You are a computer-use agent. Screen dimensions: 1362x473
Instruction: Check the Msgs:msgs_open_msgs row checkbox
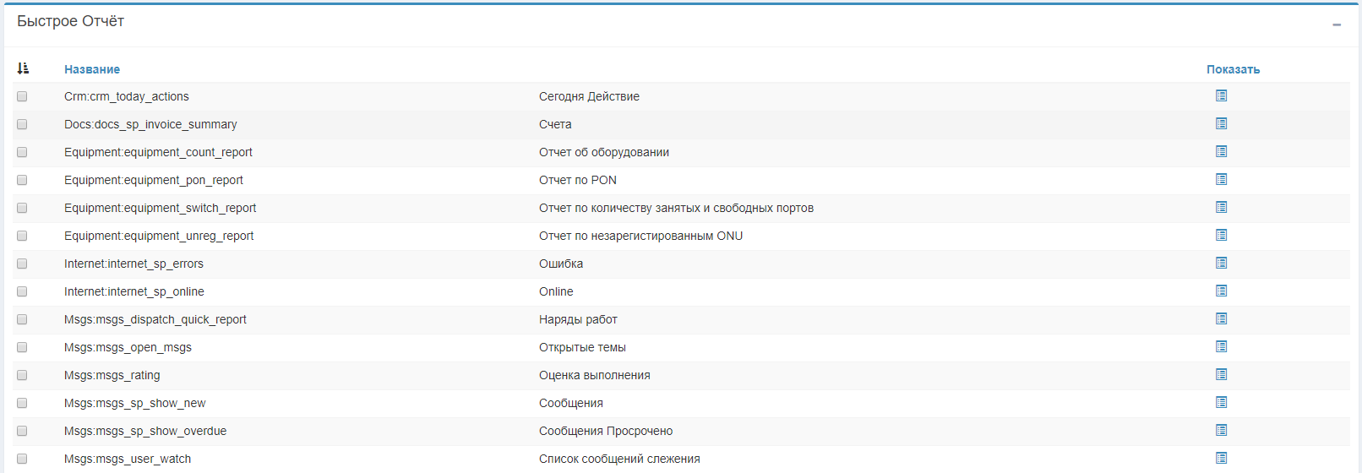click(22, 347)
